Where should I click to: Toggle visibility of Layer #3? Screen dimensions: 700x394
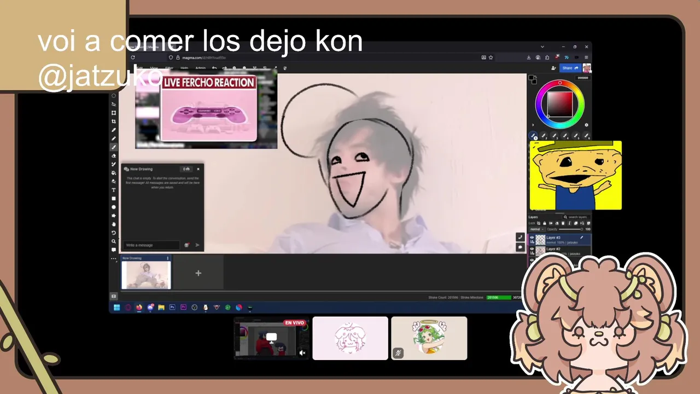532,237
